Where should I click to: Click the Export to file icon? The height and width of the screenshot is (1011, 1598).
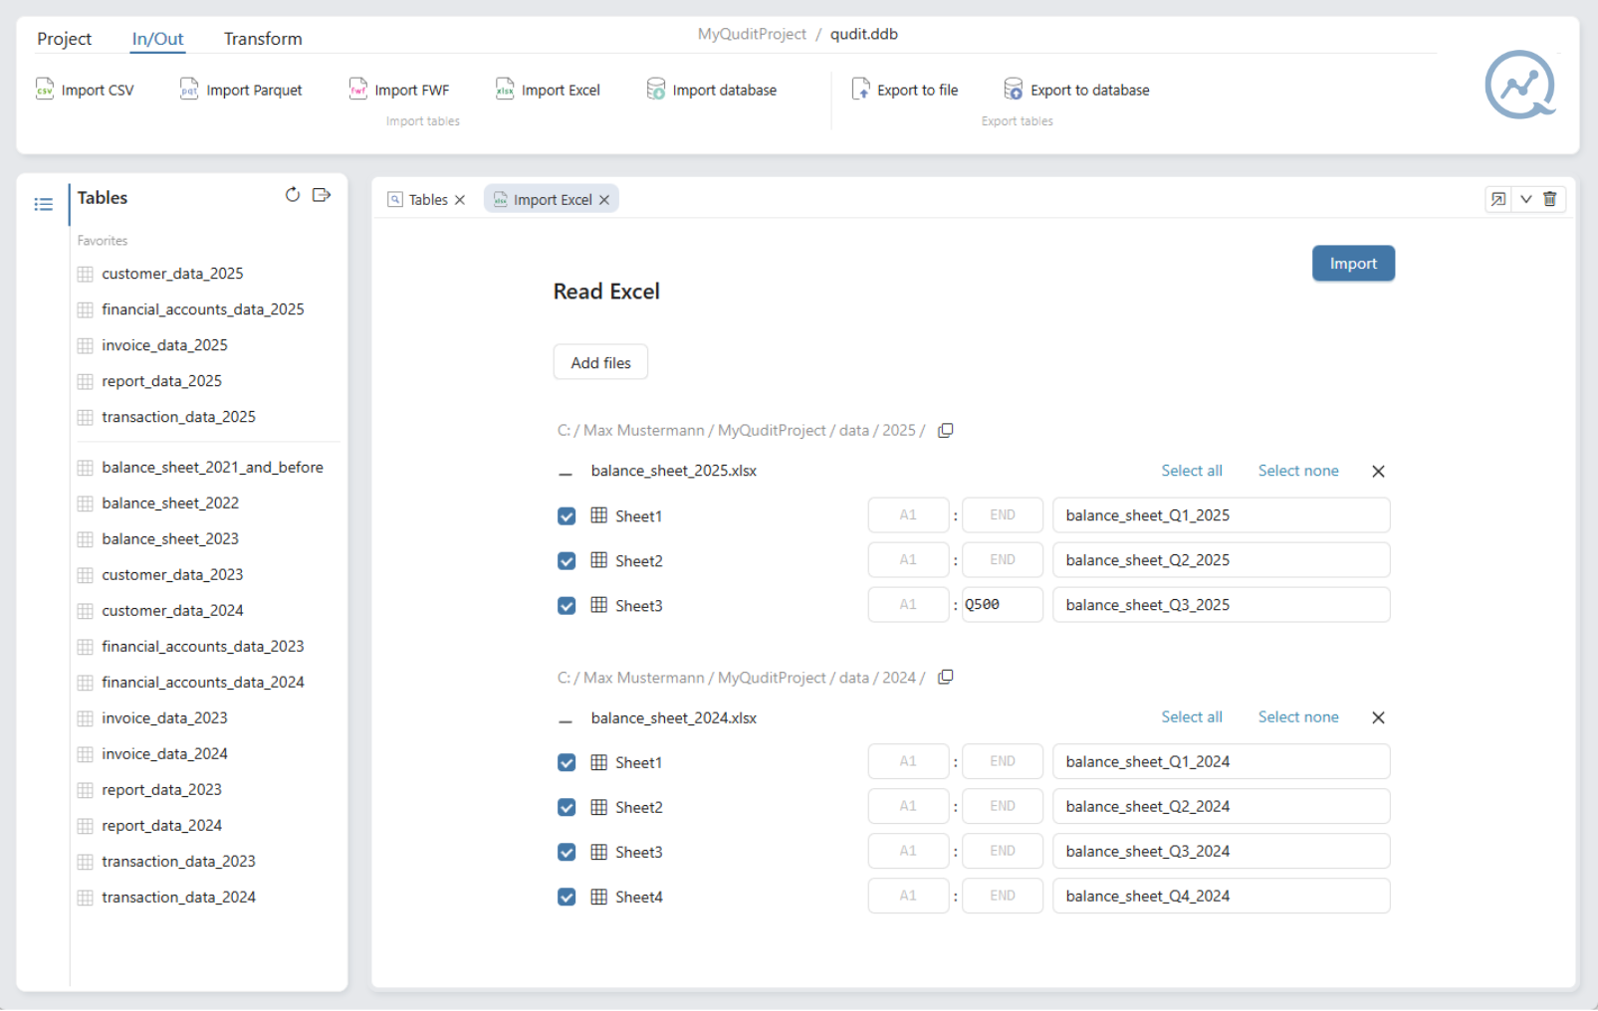[861, 90]
